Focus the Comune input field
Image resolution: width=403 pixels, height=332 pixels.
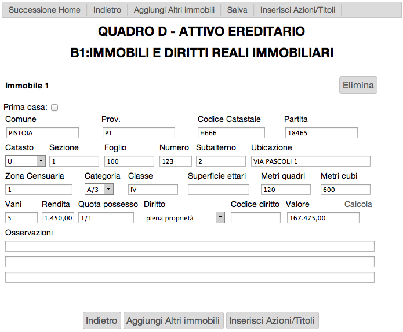tap(42, 133)
